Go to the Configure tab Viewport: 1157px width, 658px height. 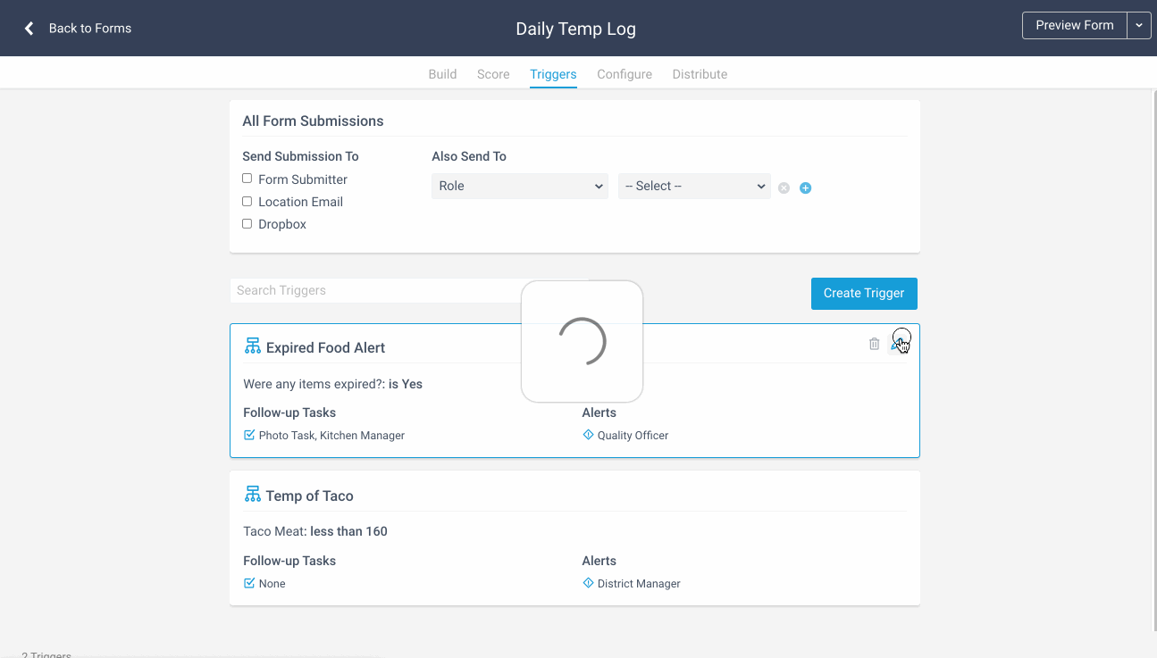tap(625, 74)
